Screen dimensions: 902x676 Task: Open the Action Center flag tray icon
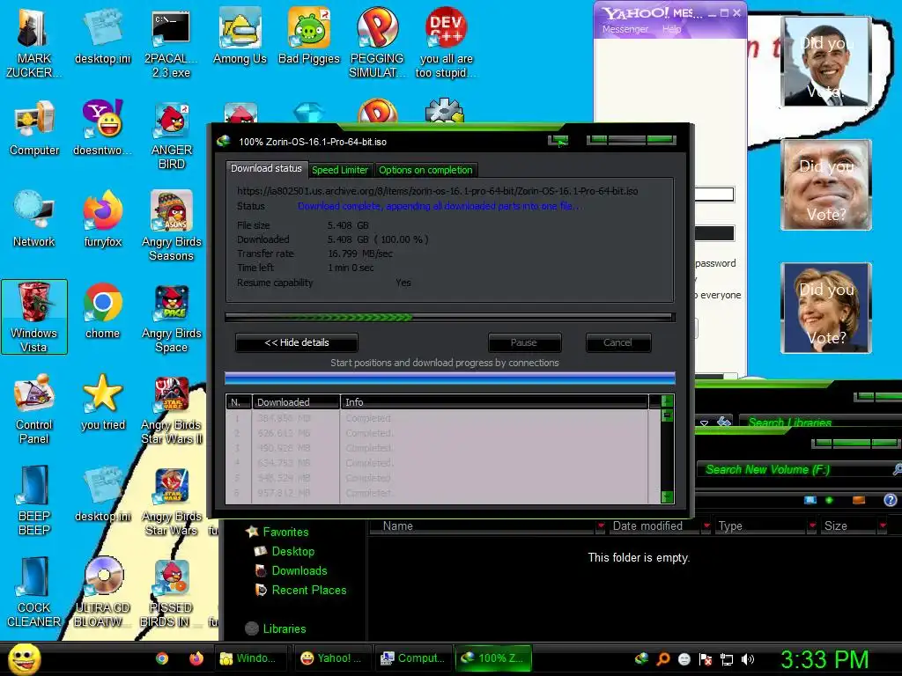tap(706, 659)
